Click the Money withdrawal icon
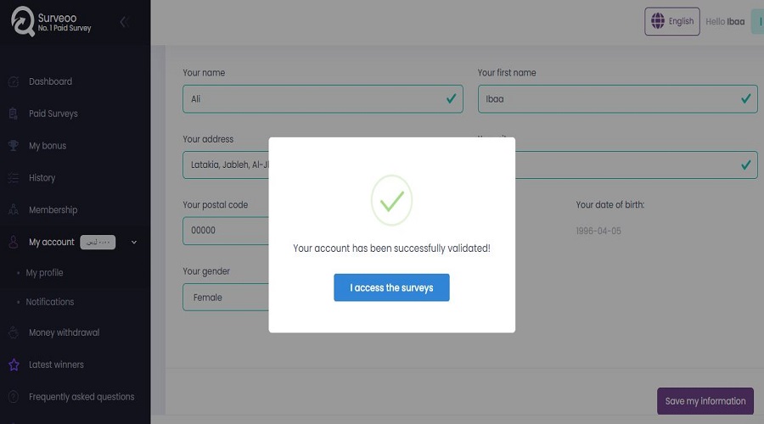Screen dimensions: 764x424 tap(14, 332)
